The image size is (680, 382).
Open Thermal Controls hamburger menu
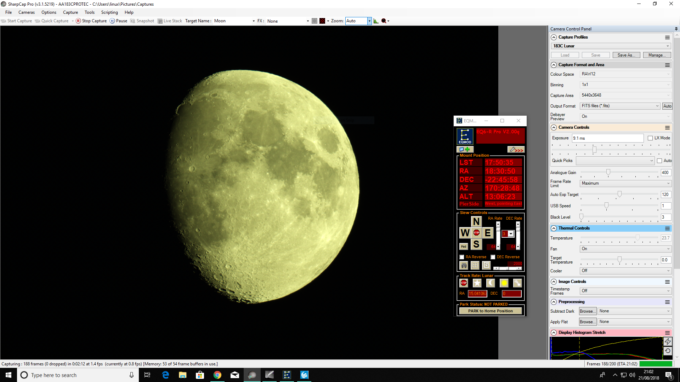[667, 228]
